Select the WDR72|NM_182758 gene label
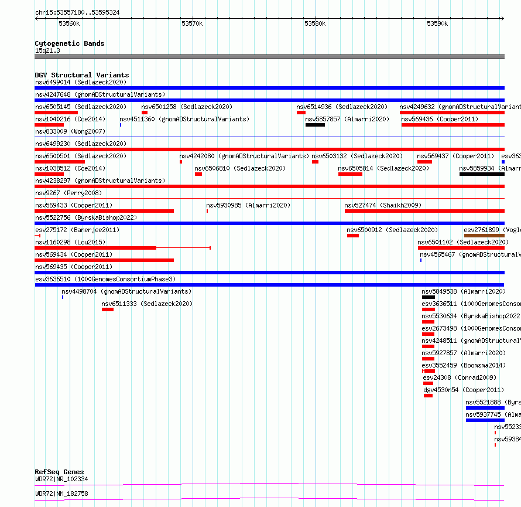Screen dimensions: 521x507 click(61, 494)
